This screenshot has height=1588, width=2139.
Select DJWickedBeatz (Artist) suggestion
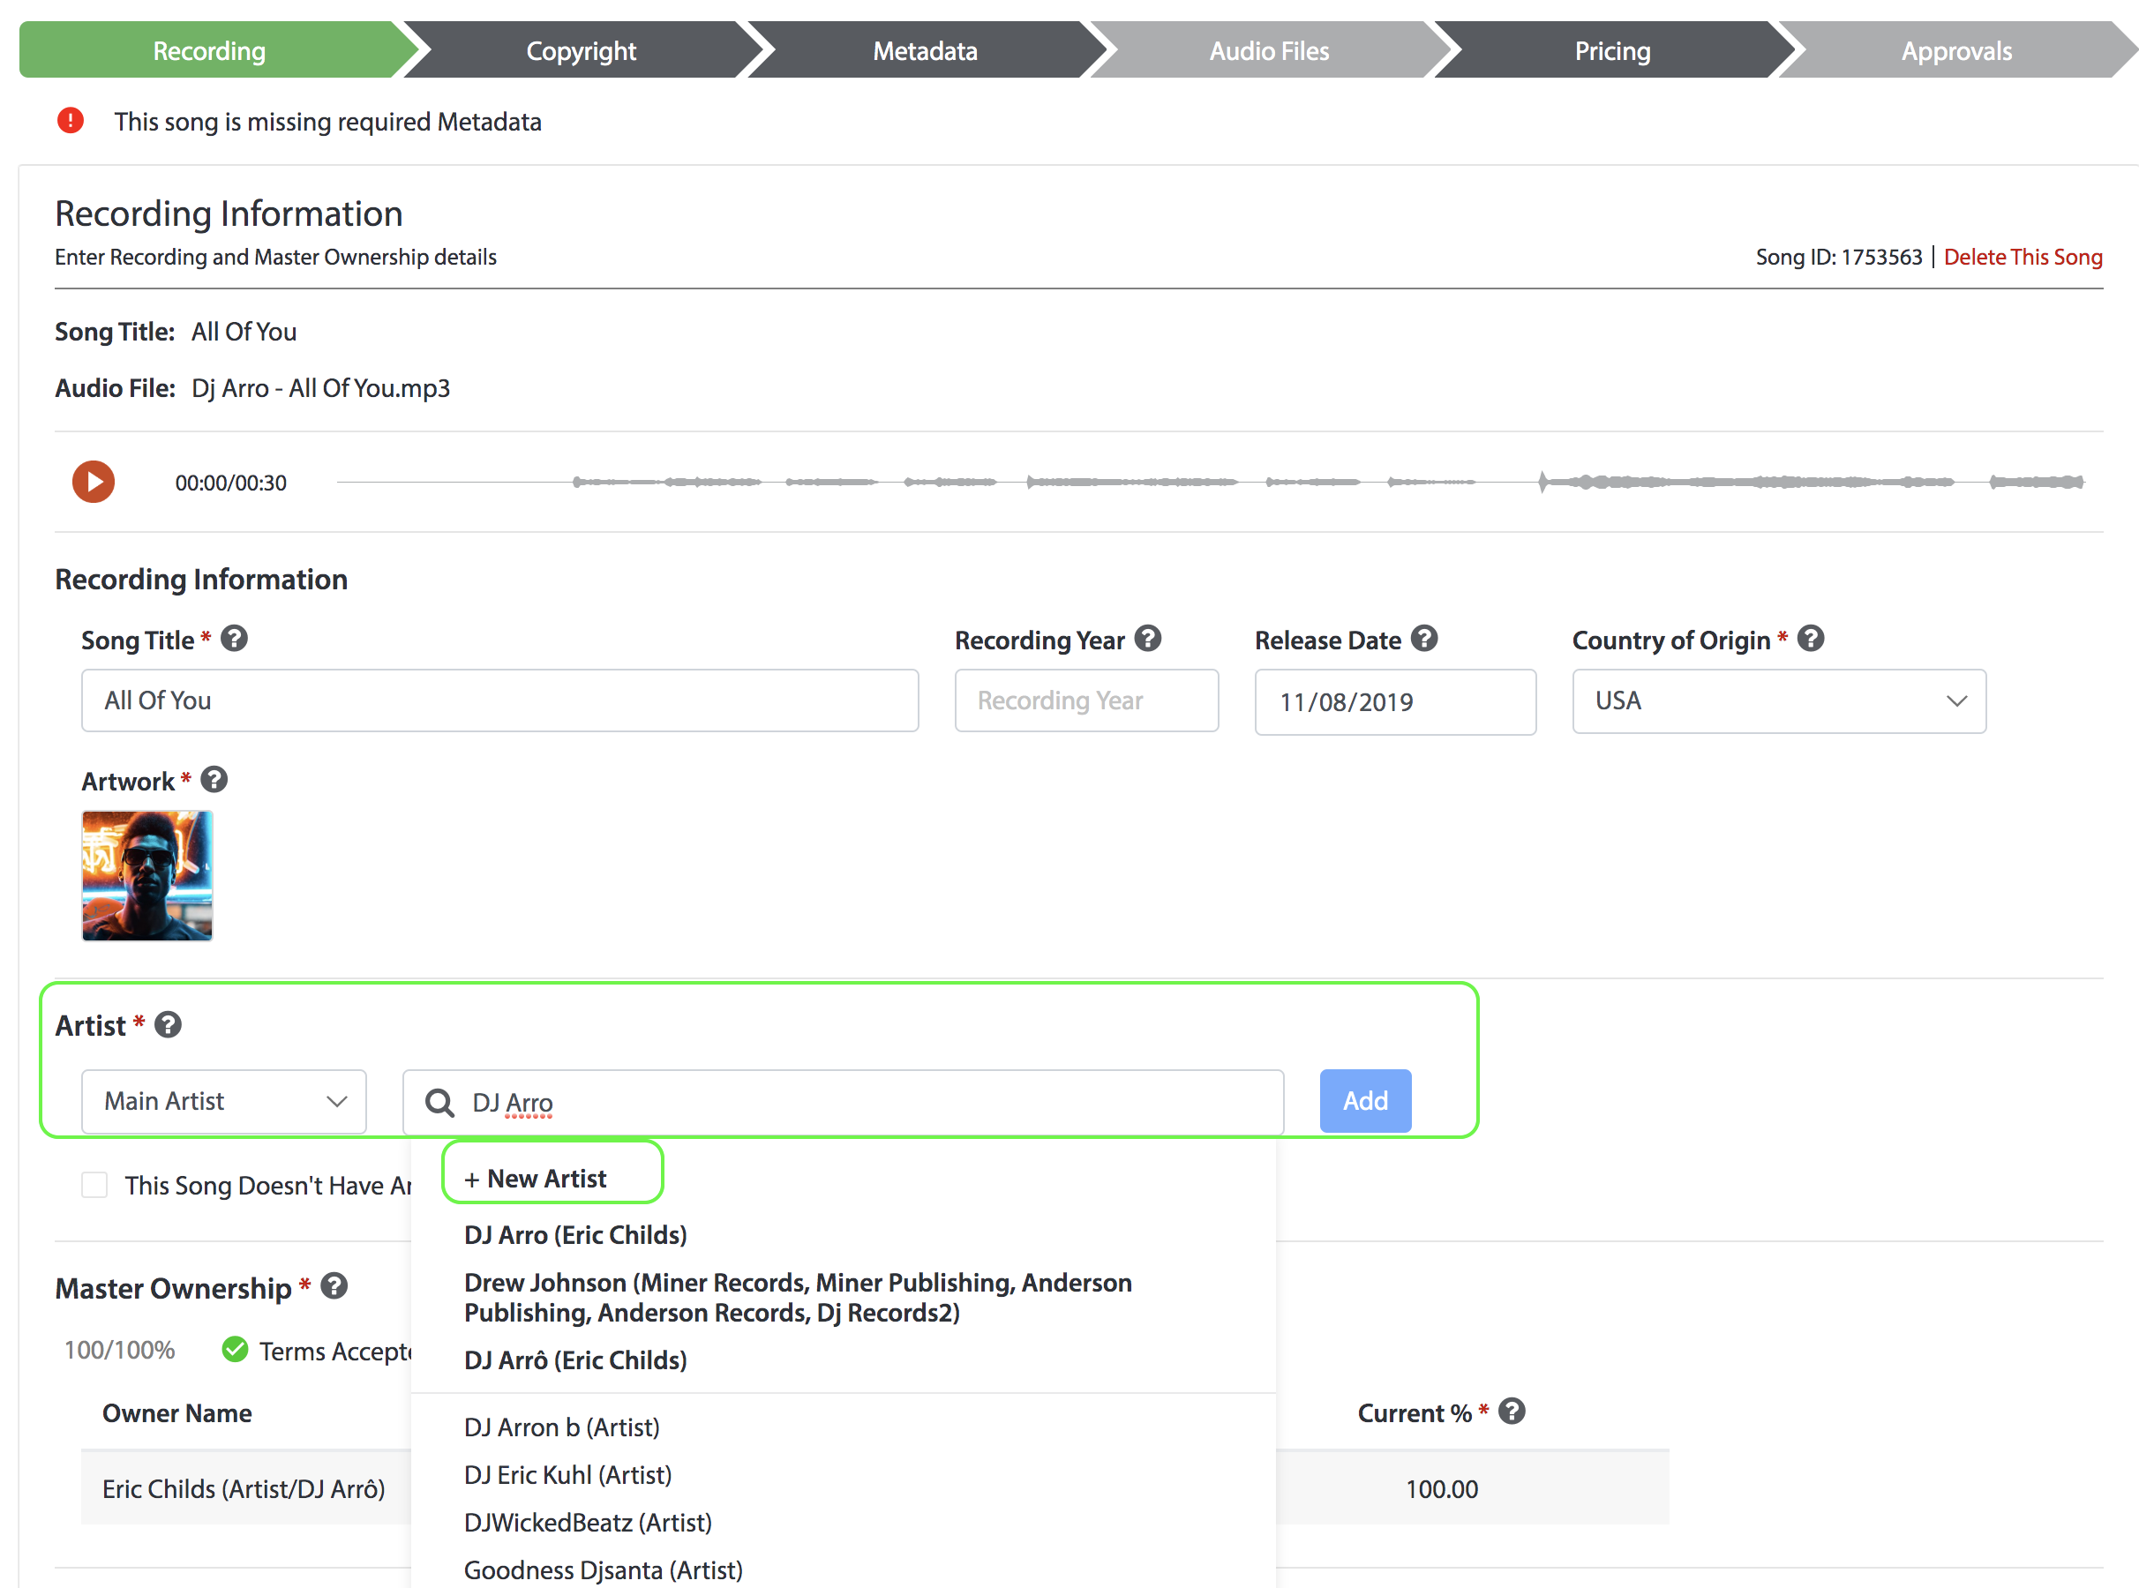[588, 1523]
